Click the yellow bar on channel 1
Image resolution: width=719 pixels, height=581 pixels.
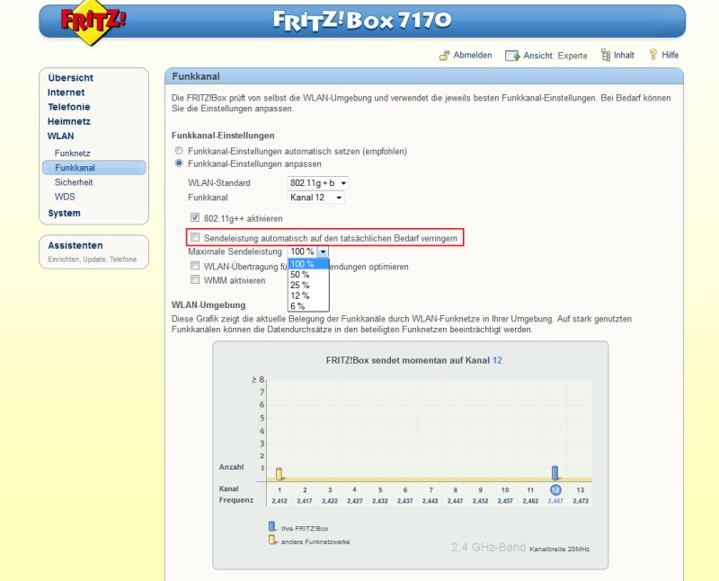[x=279, y=473]
